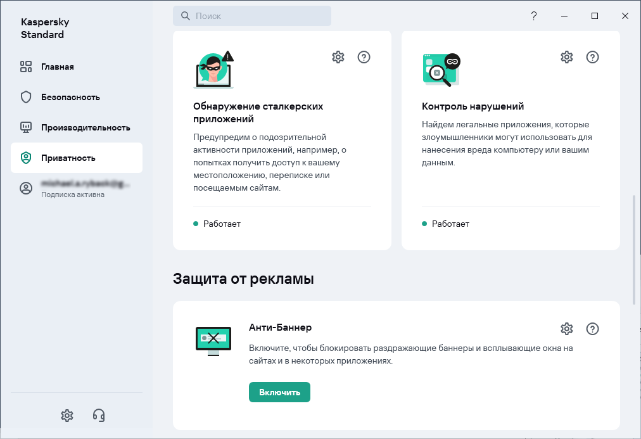Click the Главная dashboard icon
This screenshot has width=641, height=439.
coord(26,67)
